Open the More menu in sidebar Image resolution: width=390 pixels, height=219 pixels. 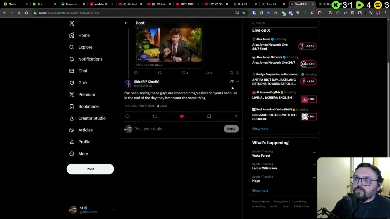[79, 154]
